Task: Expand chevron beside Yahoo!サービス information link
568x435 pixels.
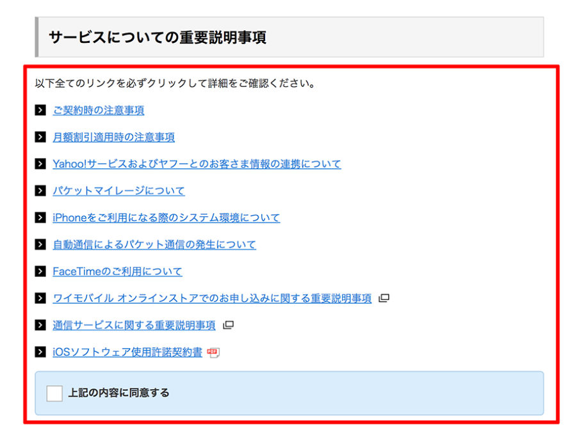Action: click(40, 164)
